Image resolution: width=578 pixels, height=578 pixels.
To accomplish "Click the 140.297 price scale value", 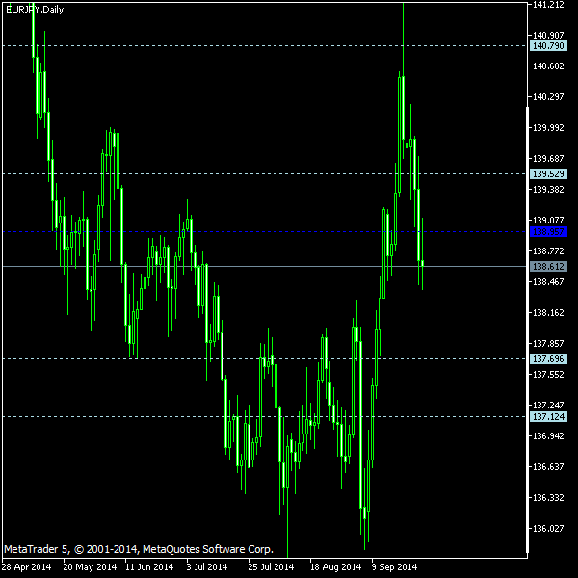I will (548, 96).
